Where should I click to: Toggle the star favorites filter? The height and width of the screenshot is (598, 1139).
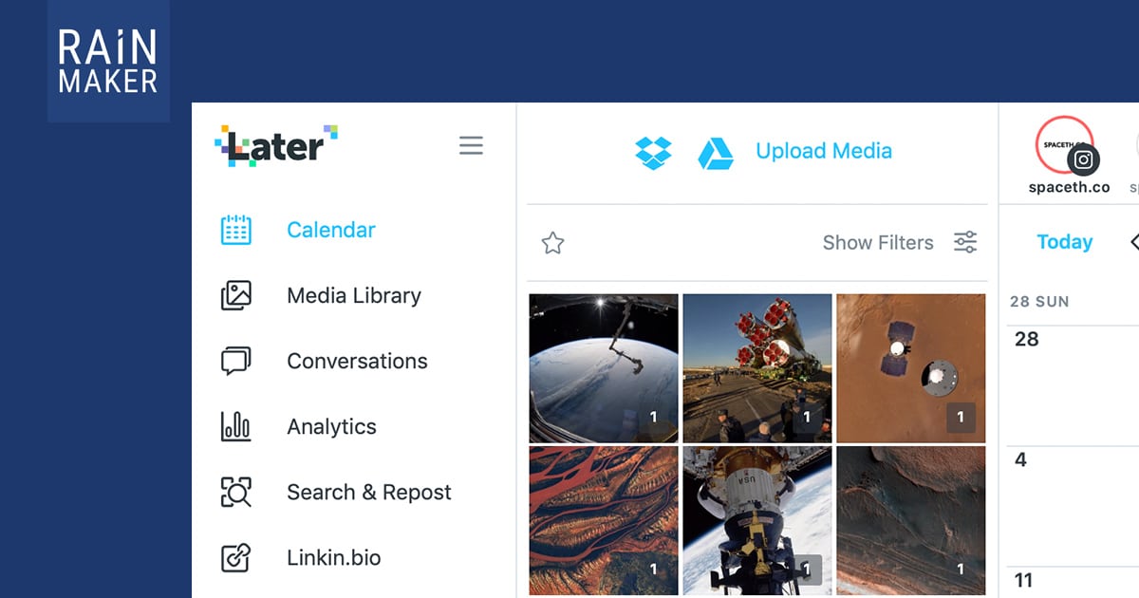pyautogui.click(x=552, y=243)
